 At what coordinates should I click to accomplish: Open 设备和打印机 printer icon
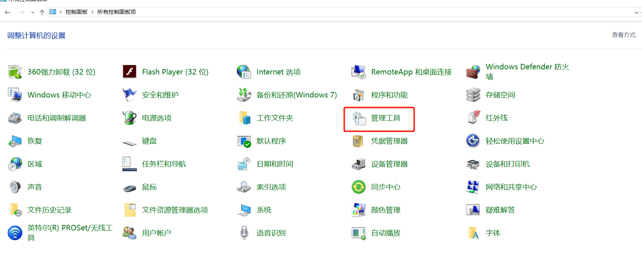click(473, 164)
